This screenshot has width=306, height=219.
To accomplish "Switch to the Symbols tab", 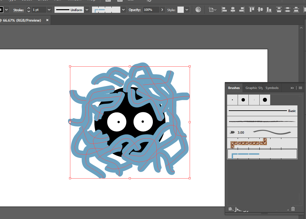I will [x=272, y=88].
